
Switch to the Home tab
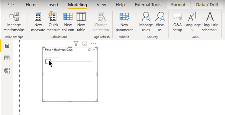click(x=32, y=5)
